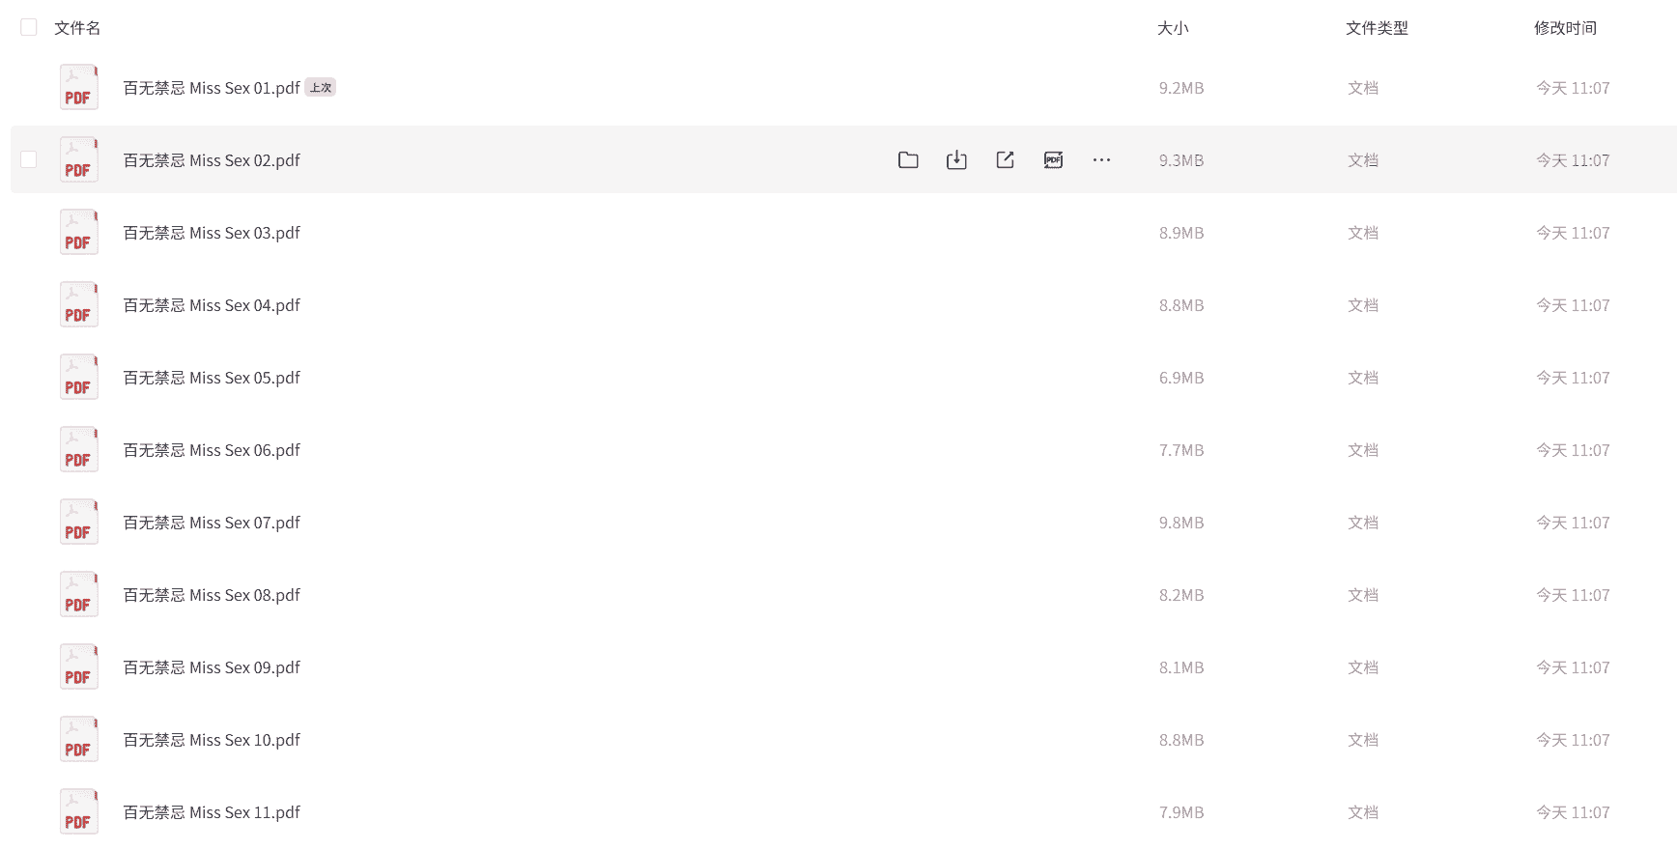The image size is (1677, 850).
Task: Click the 文件类型 column header
Action: (x=1377, y=28)
